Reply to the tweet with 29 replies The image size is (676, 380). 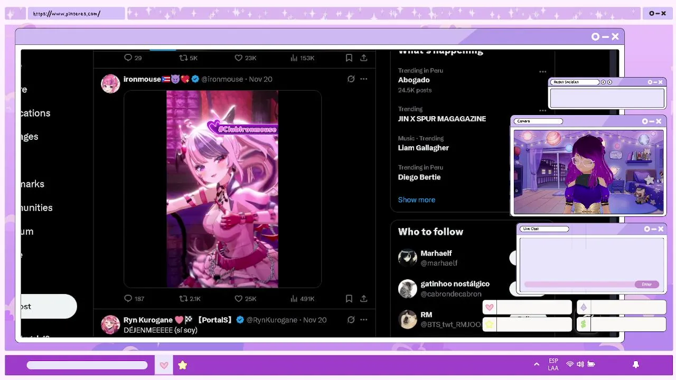pos(128,58)
